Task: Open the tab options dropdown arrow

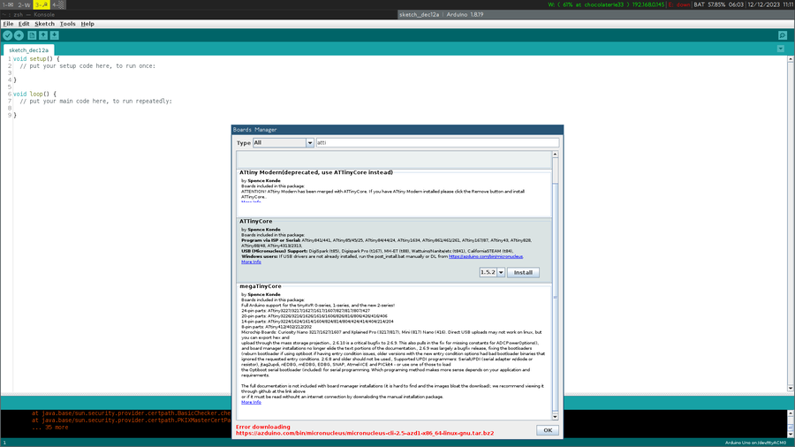Action: [781, 49]
